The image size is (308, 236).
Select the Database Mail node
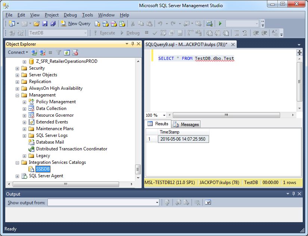click(x=50, y=142)
